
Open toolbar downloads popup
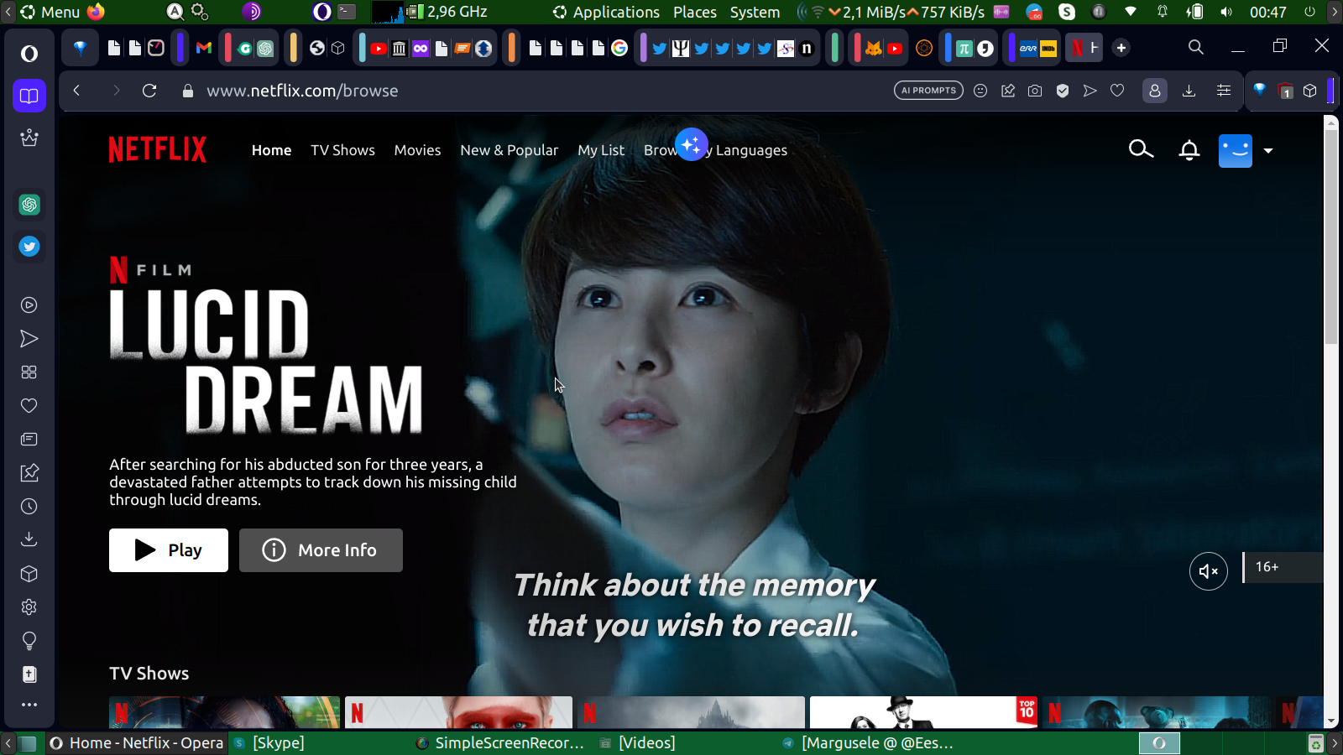(x=1189, y=91)
